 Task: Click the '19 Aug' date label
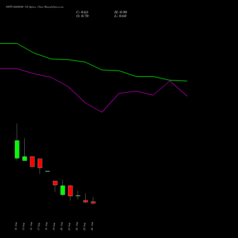click(x=54, y=226)
